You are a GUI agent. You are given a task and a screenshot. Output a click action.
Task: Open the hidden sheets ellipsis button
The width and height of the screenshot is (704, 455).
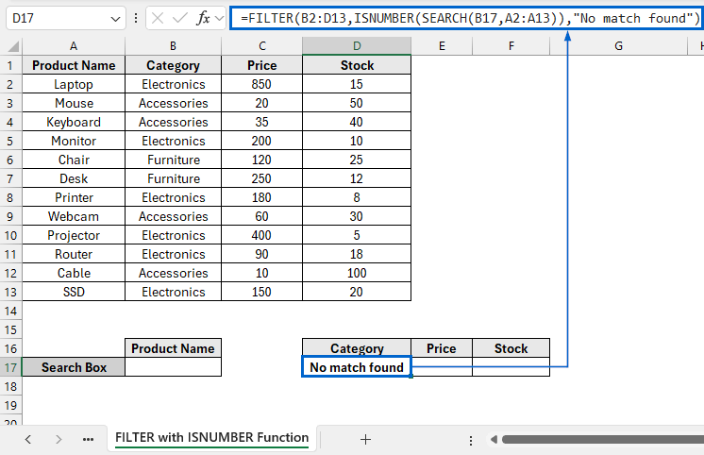tap(88, 439)
